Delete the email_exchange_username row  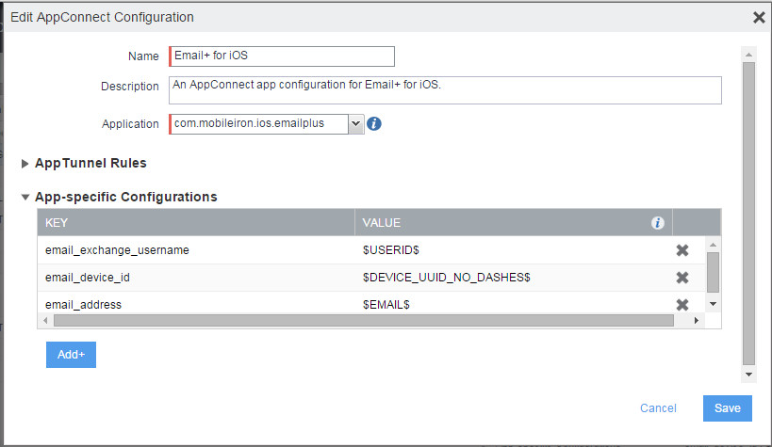682,250
